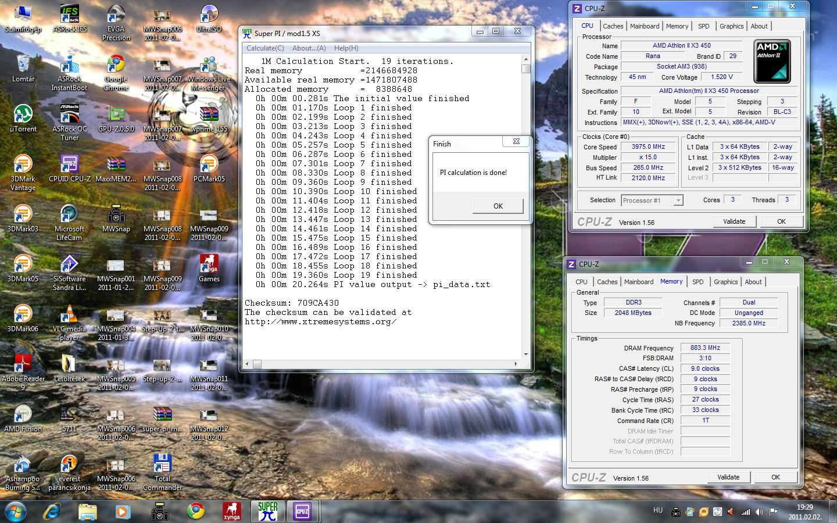This screenshot has height=523, width=837.
Task: Open µTorrent desktop shortcut
Action: point(23,119)
